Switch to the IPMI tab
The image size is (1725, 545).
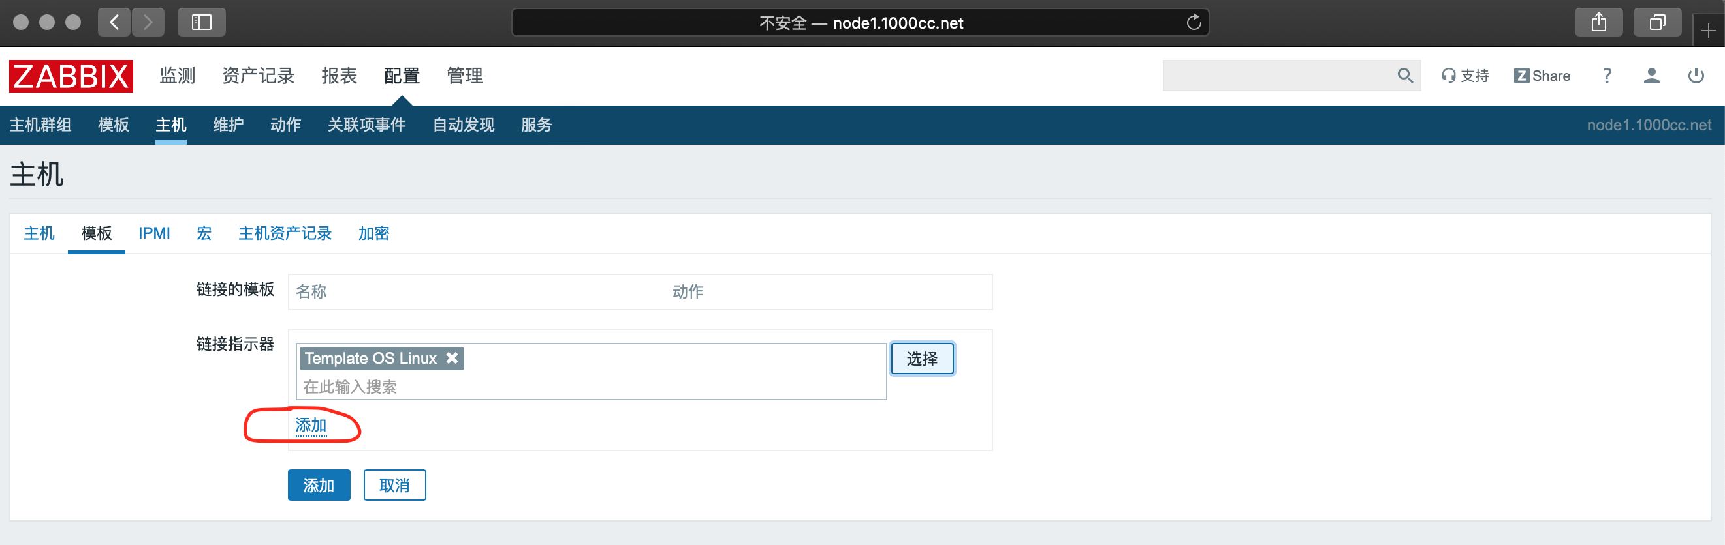154,233
